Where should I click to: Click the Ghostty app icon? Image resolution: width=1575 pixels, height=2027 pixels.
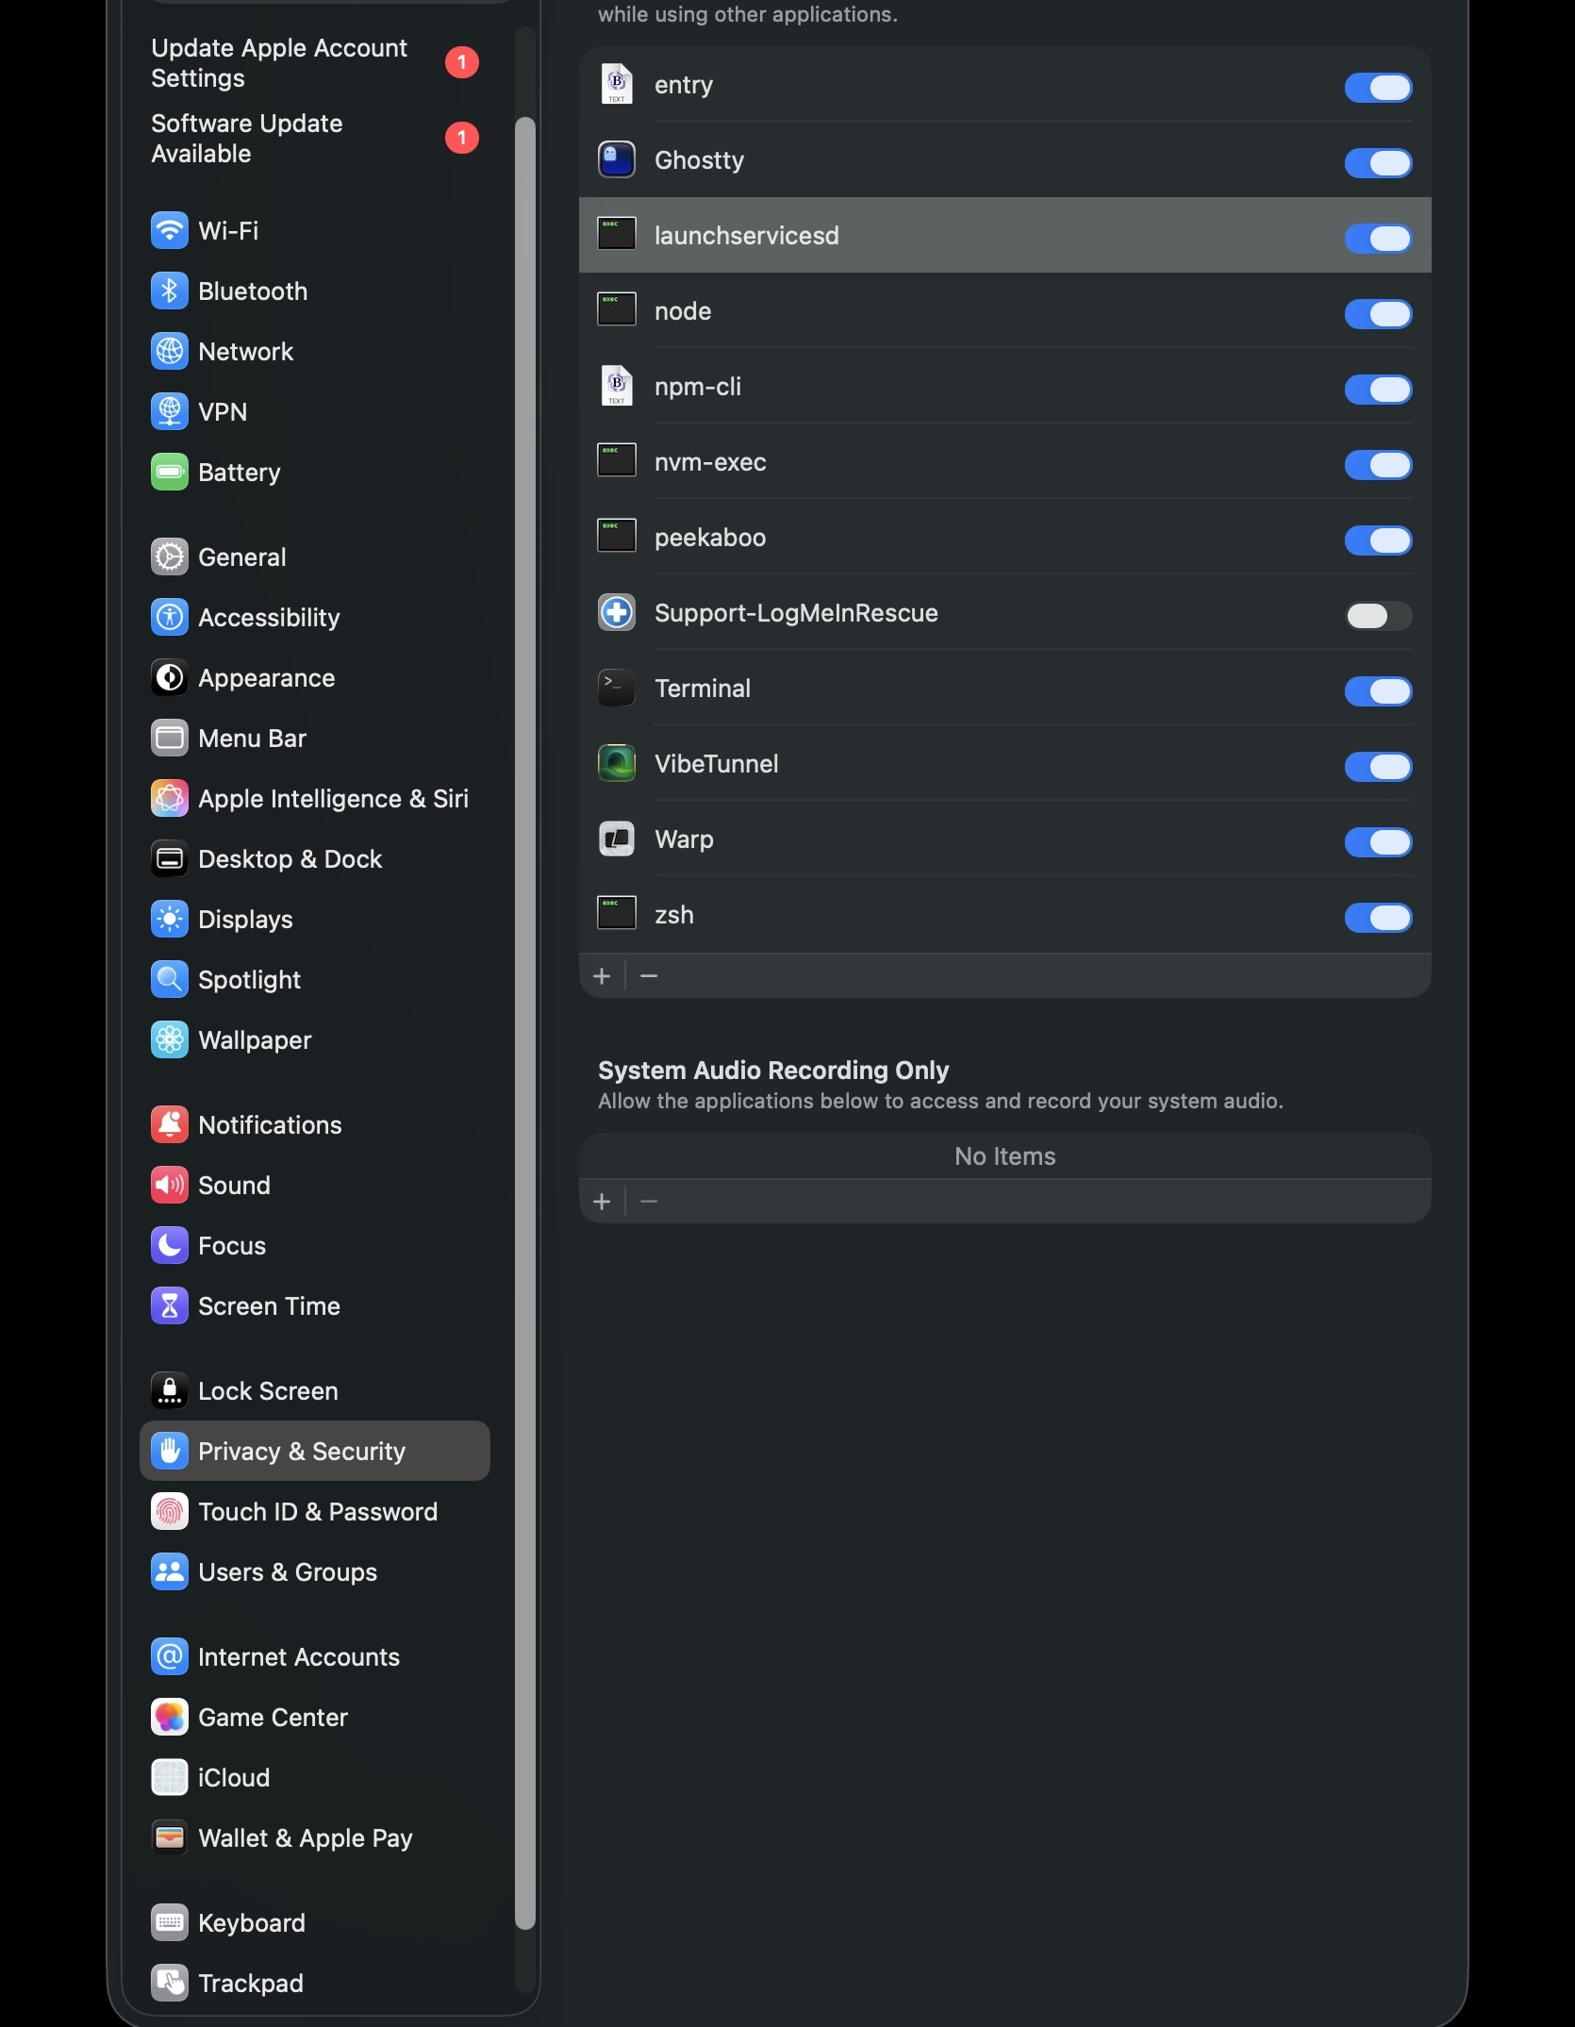pyautogui.click(x=617, y=160)
